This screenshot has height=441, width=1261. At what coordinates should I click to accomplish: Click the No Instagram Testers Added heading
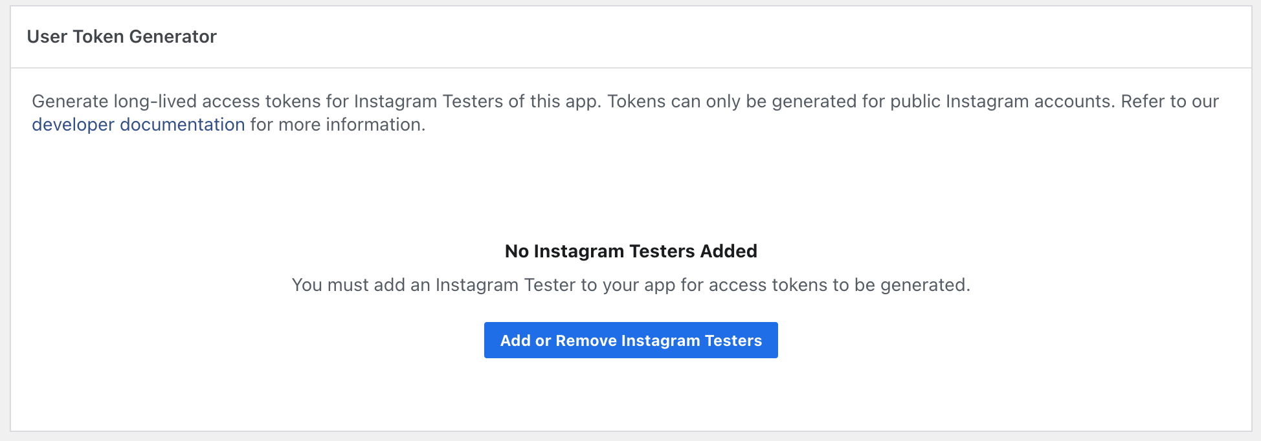[630, 251]
